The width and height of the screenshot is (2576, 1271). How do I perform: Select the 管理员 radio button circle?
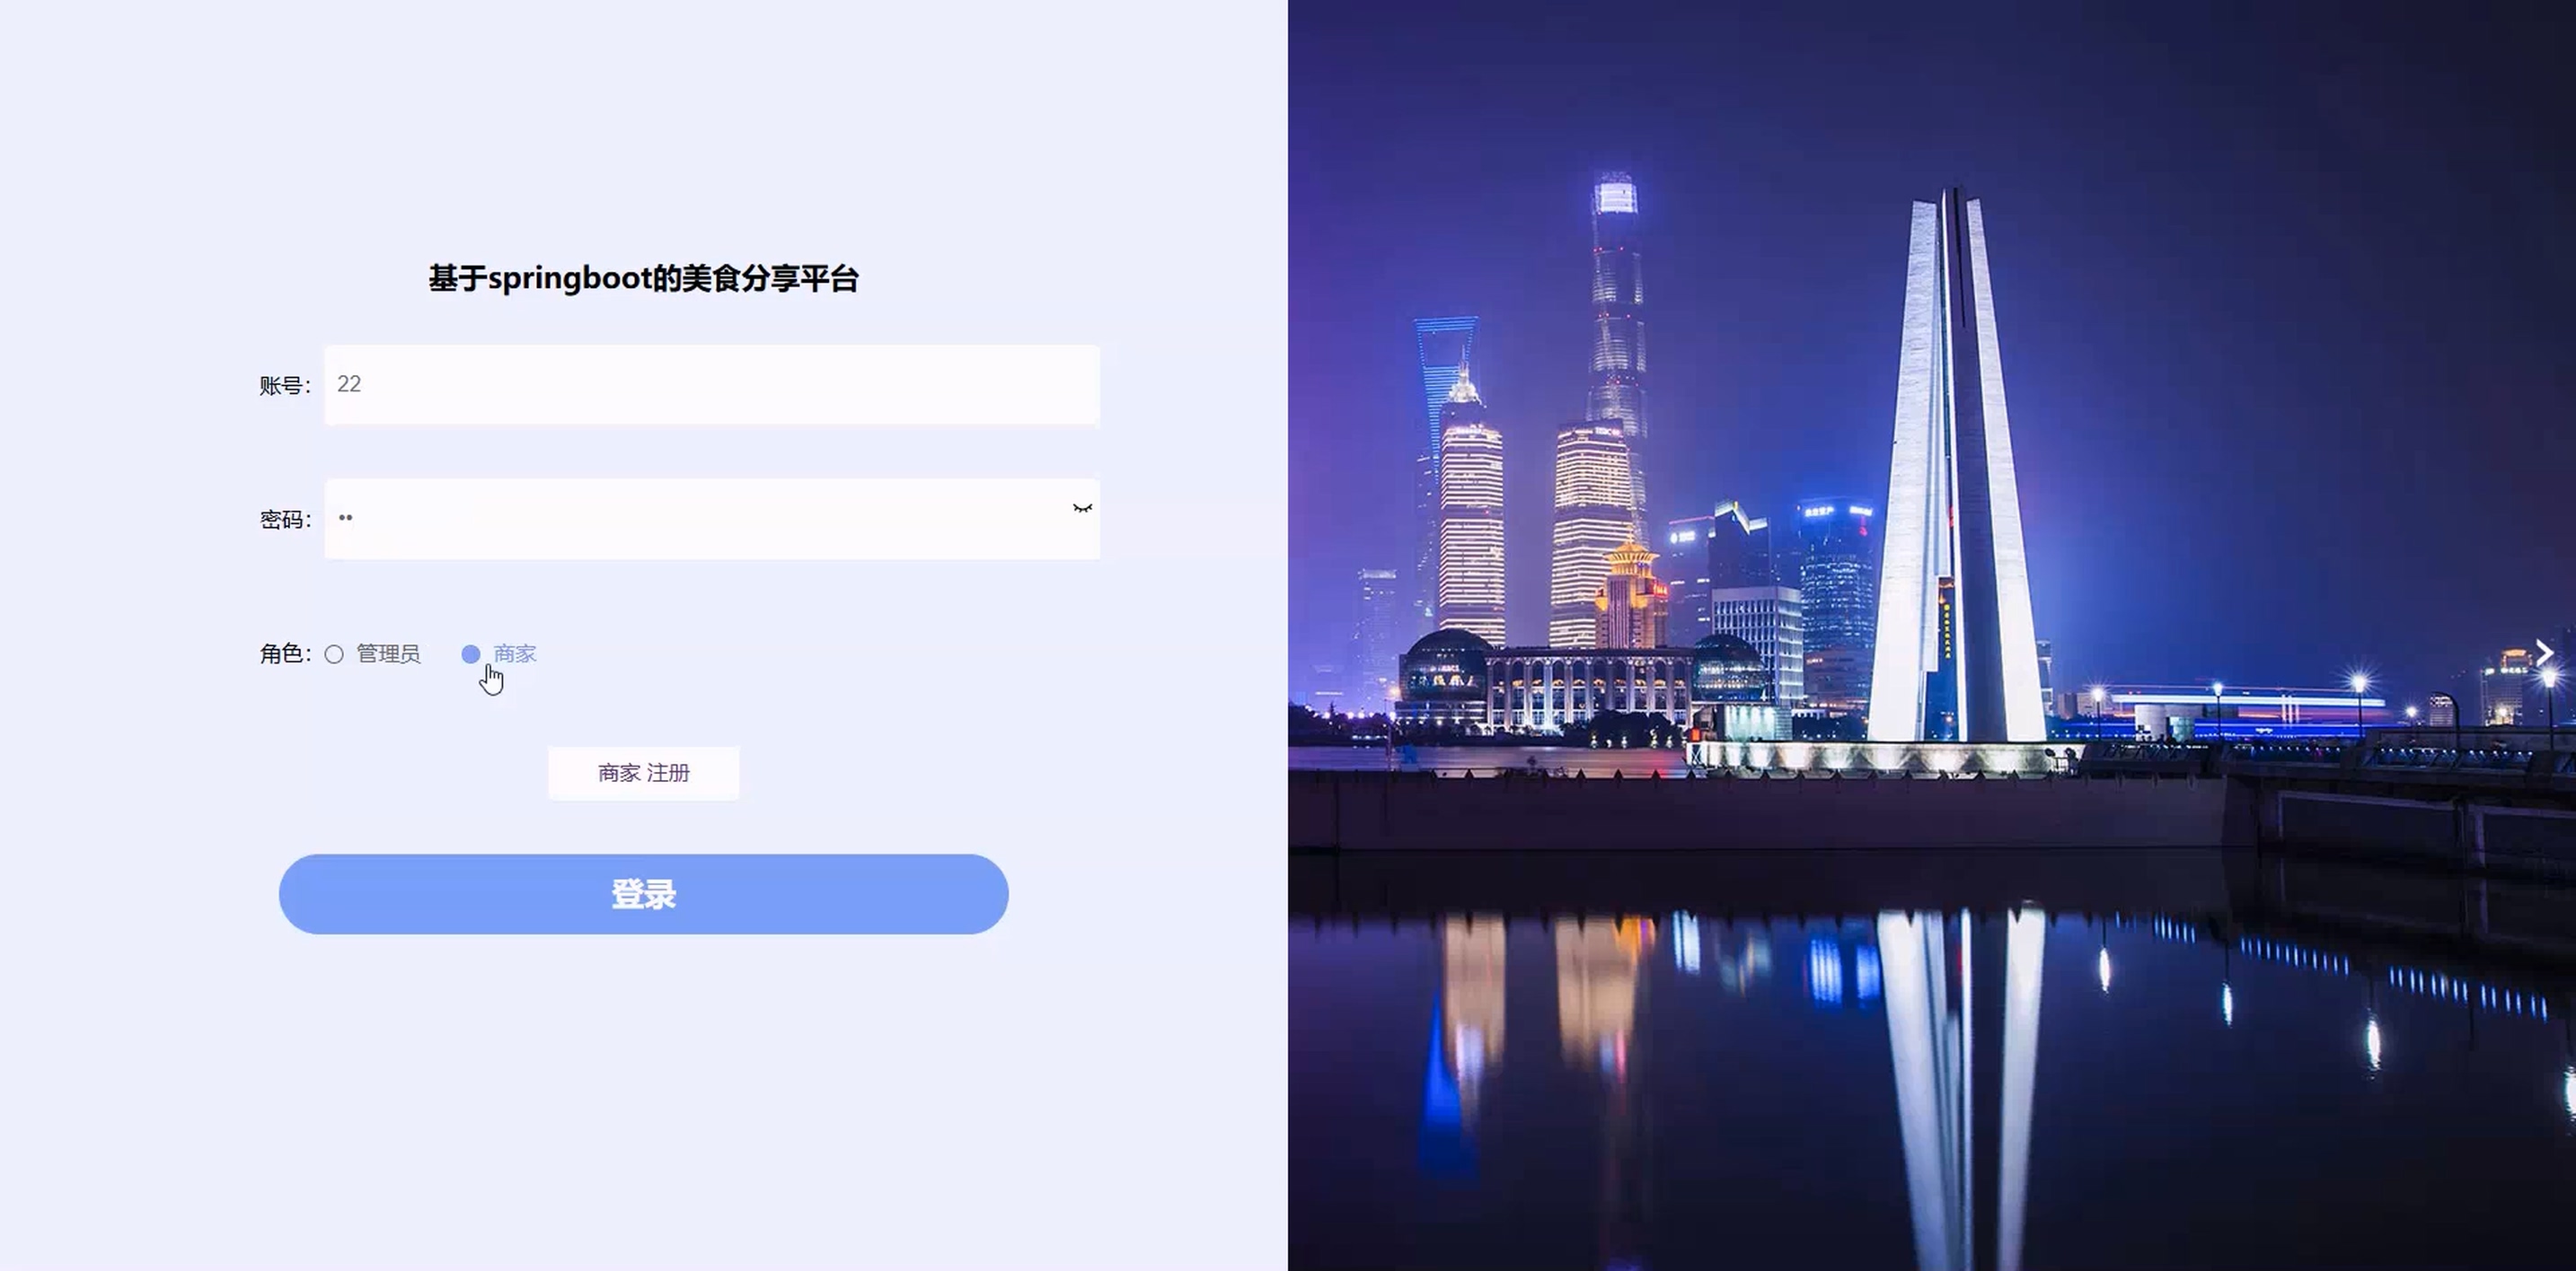point(334,653)
